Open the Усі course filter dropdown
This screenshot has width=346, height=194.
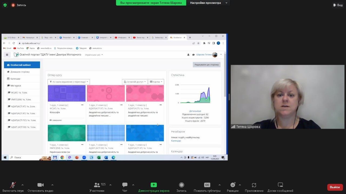coord(69,81)
